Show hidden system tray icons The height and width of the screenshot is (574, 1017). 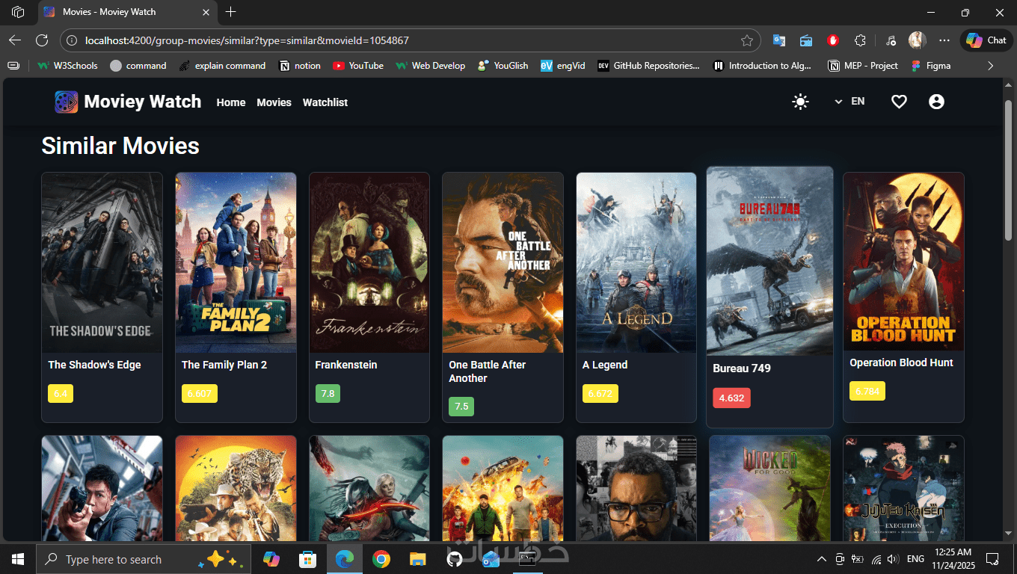point(822,559)
